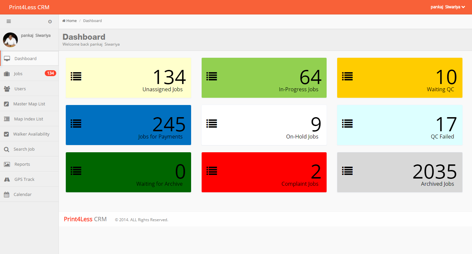The height and width of the screenshot is (254, 472).
Task: Click the Walker Availability checkbox icon
Action: tap(7, 134)
